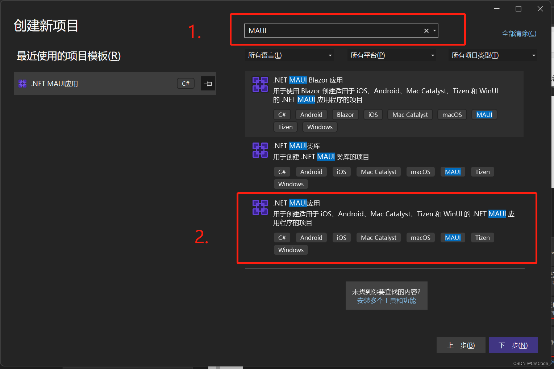Click the Blazor template description text
Screen dimensions: 554x369
(386, 95)
